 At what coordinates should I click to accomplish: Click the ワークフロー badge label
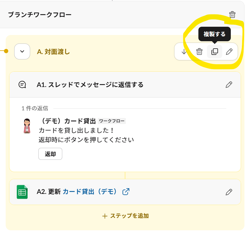point(112,121)
